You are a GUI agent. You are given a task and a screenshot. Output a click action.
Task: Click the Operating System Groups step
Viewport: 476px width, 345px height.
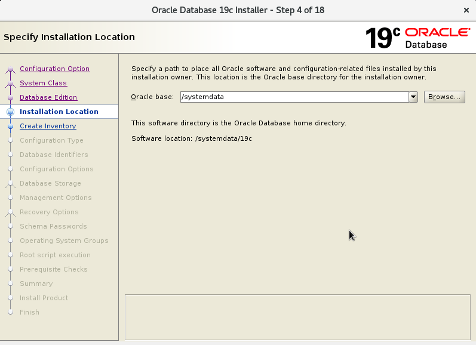pos(64,241)
